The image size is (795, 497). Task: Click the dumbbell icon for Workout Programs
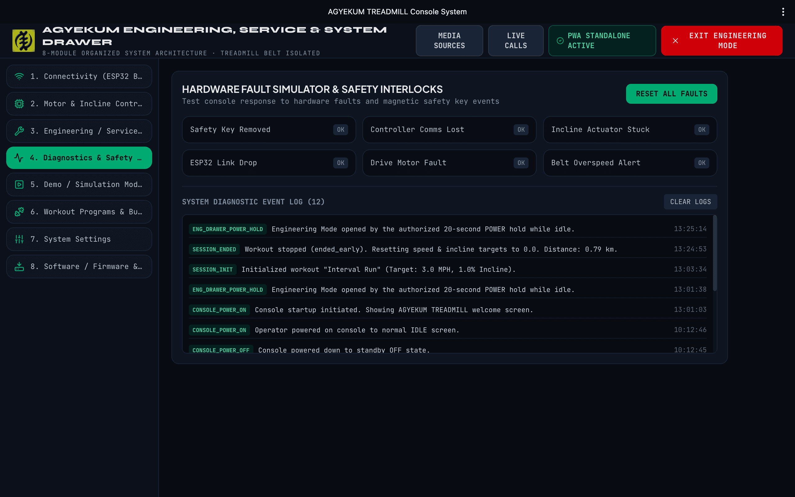pos(19,212)
